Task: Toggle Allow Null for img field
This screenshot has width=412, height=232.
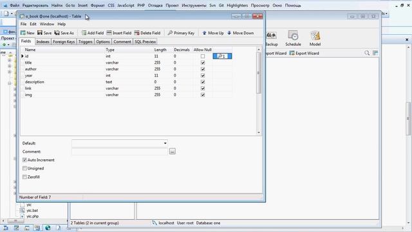Action: pos(203,95)
